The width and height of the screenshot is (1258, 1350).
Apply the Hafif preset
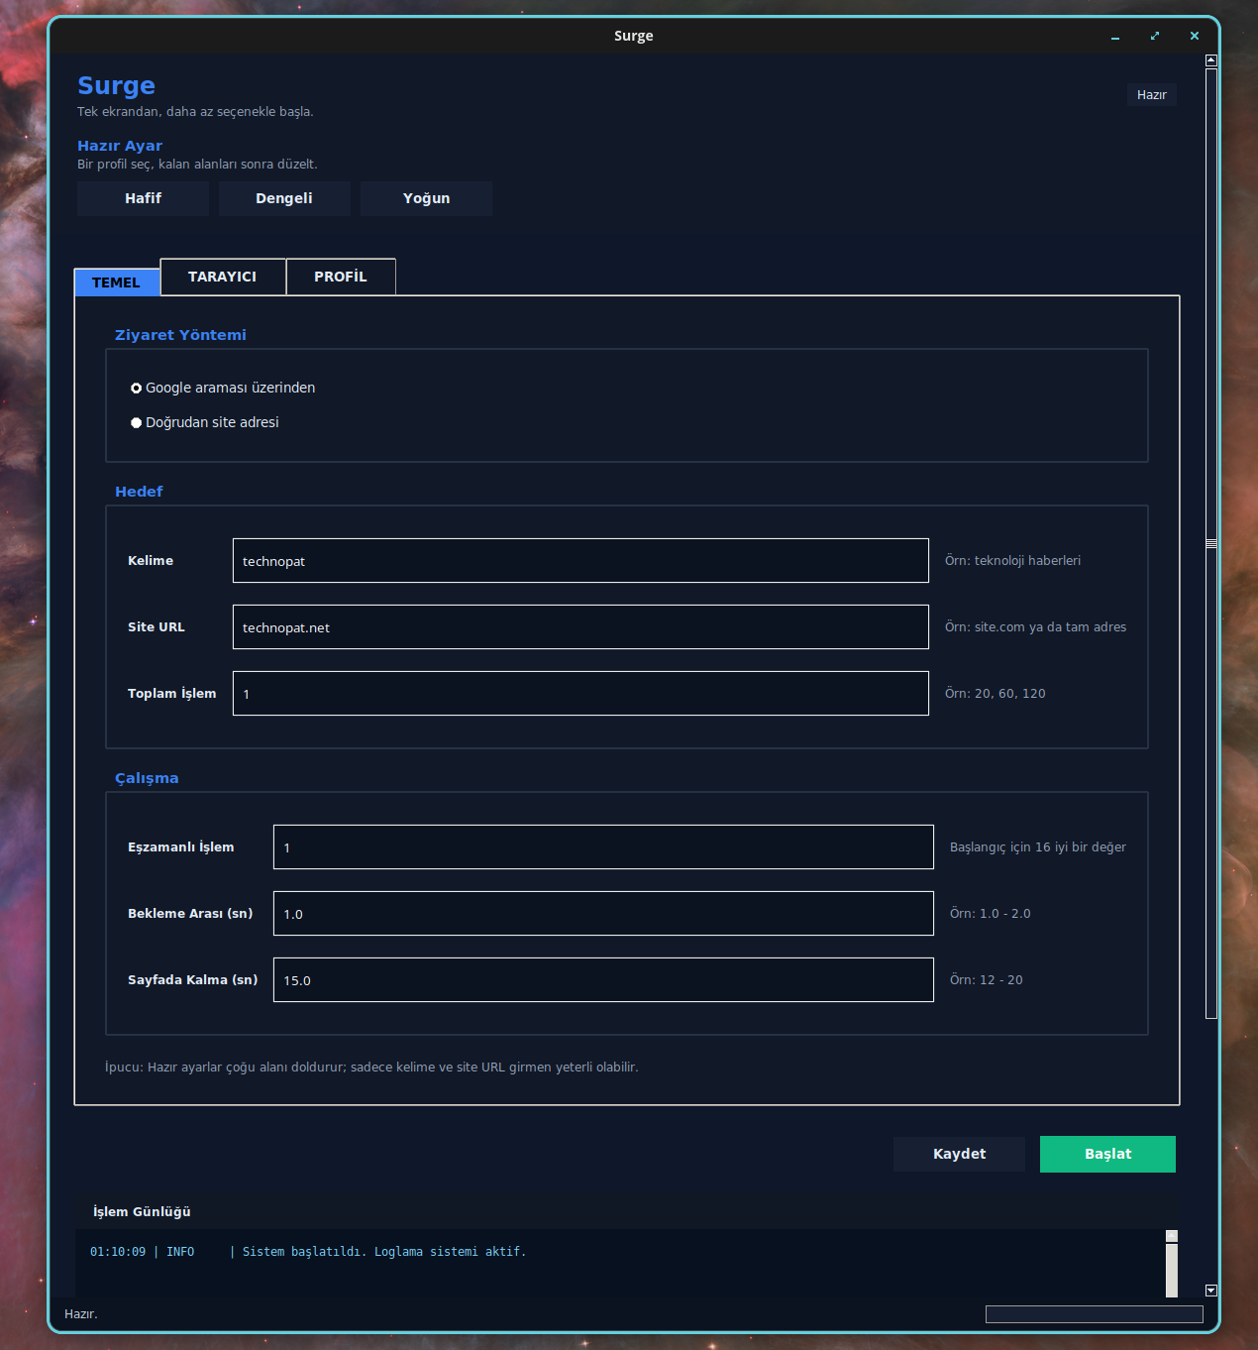[x=143, y=198]
